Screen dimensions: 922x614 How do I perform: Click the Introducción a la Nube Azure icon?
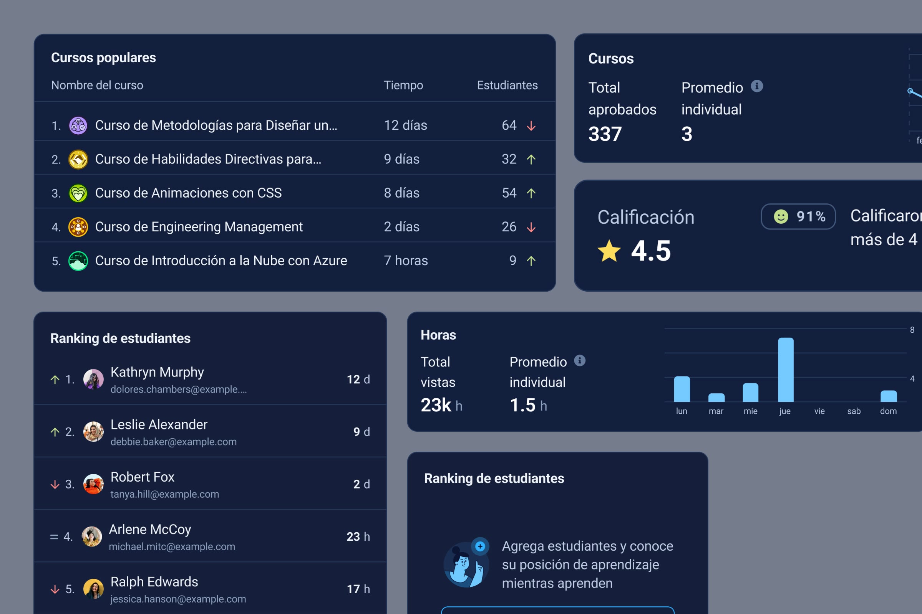78,260
